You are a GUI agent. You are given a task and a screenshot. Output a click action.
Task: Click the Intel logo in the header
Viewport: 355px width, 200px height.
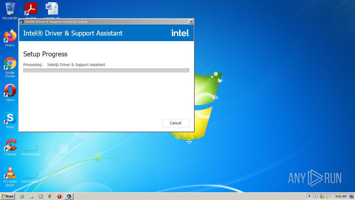(180, 33)
